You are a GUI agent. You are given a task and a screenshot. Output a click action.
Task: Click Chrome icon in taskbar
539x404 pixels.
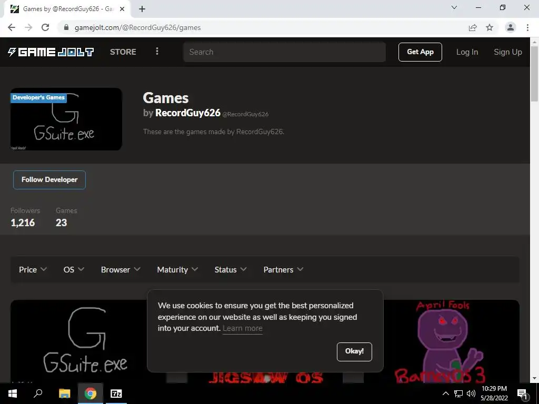pos(91,393)
